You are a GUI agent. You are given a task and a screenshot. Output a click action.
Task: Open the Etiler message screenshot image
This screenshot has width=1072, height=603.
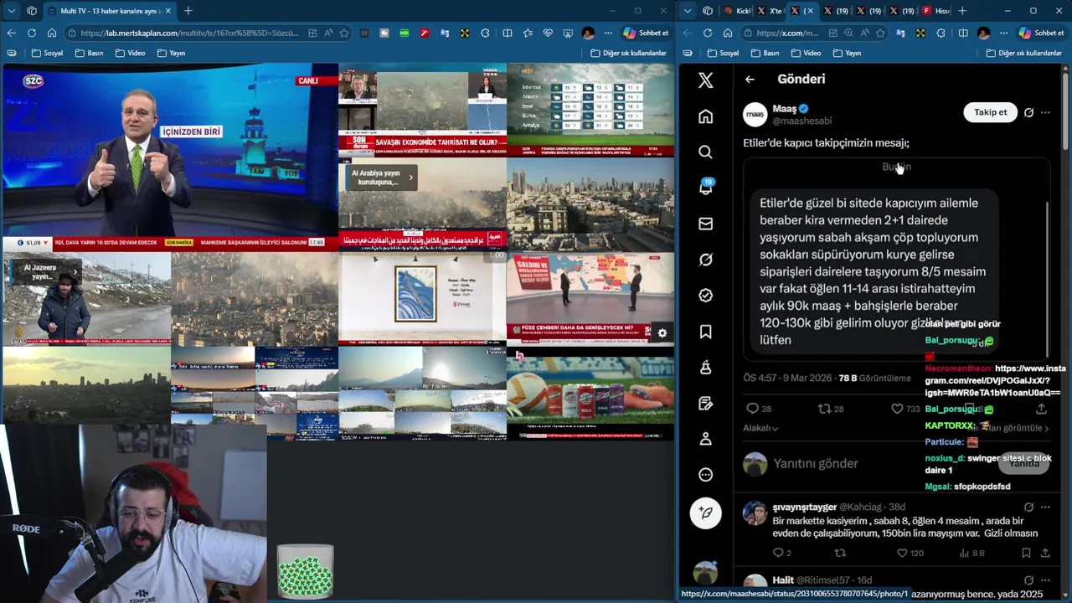click(x=896, y=260)
